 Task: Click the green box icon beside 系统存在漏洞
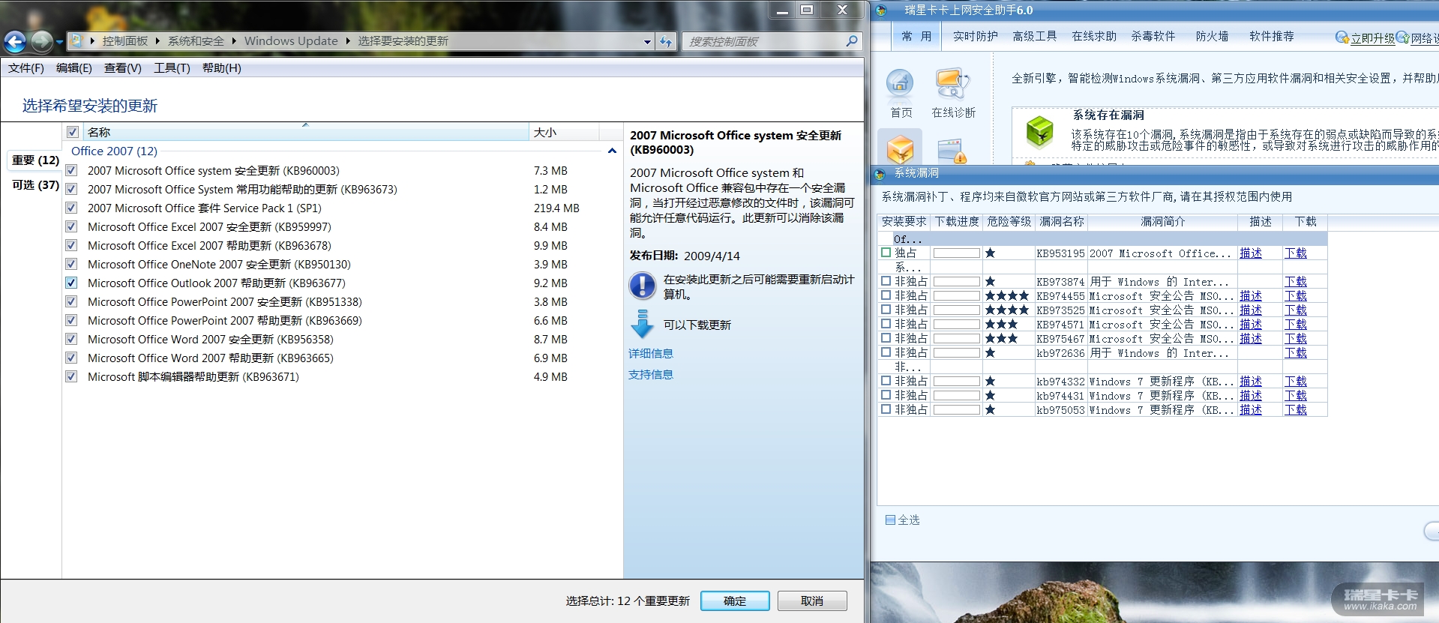pos(1040,131)
